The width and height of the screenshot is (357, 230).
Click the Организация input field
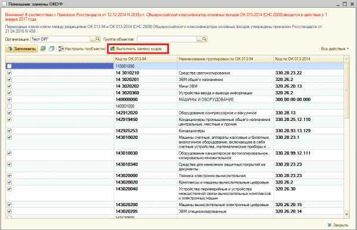60,39
